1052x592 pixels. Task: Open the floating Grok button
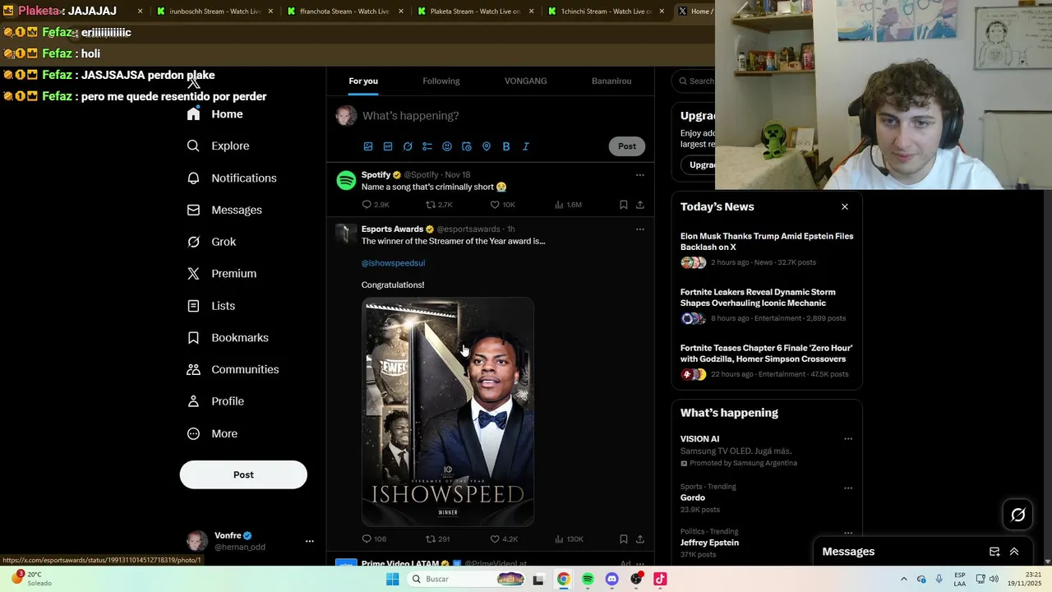tap(1018, 515)
